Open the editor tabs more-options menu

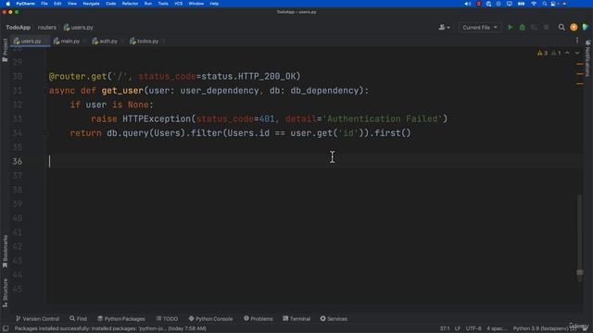click(577, 41)
